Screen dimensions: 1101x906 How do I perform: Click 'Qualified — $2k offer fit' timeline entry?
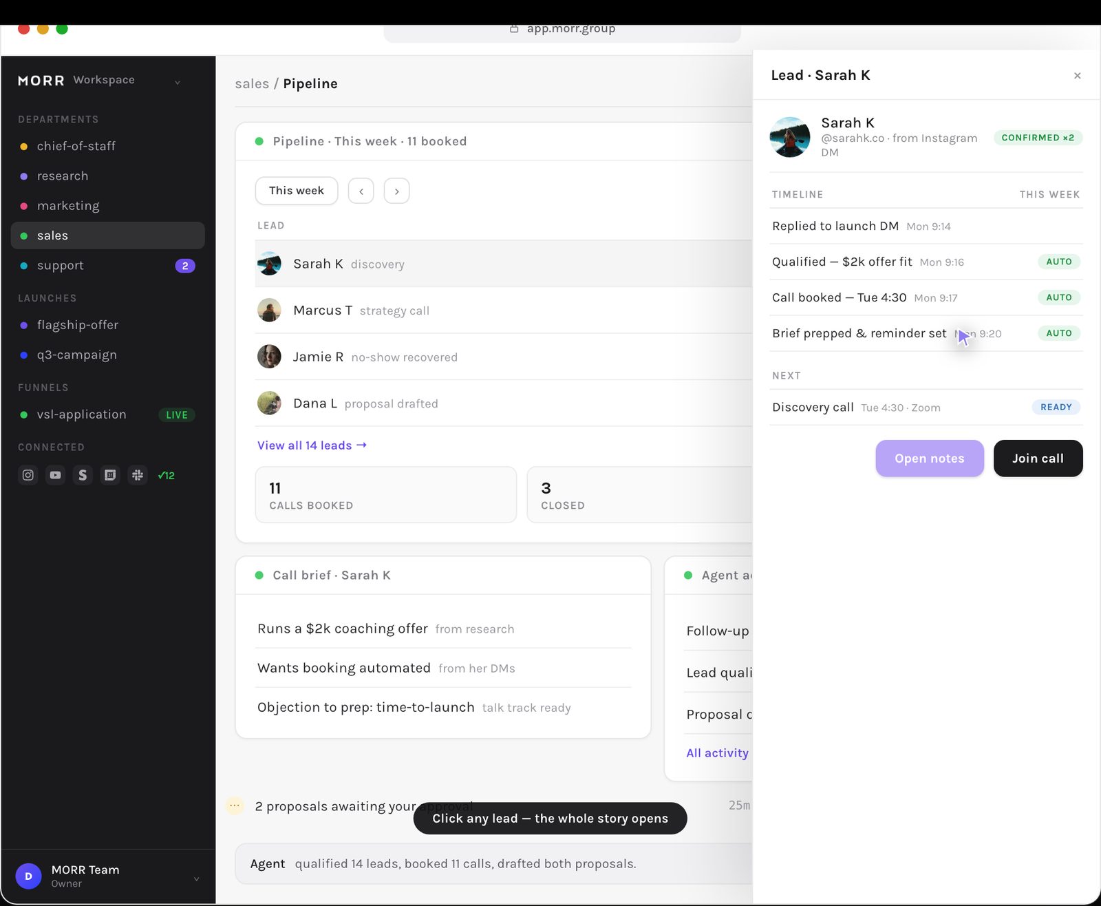pos(926,262)
